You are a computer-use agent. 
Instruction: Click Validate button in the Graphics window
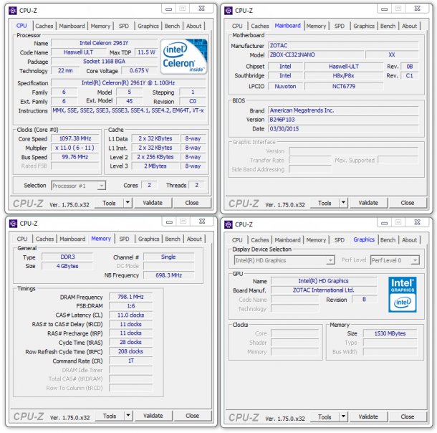click(x=368, y=417)
